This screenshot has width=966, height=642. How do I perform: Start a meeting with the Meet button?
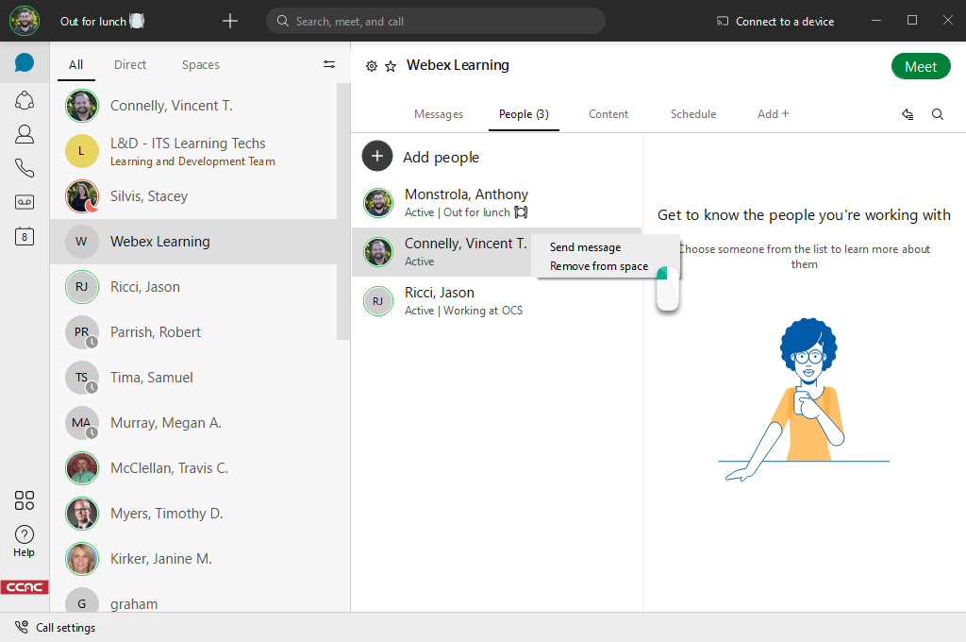point(921,66)
